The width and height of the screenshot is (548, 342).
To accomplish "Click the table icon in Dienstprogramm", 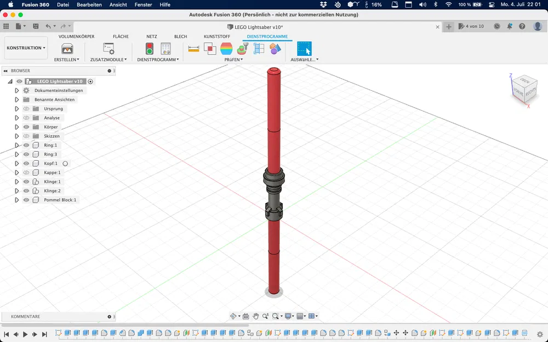I will [x=165, y=49].
